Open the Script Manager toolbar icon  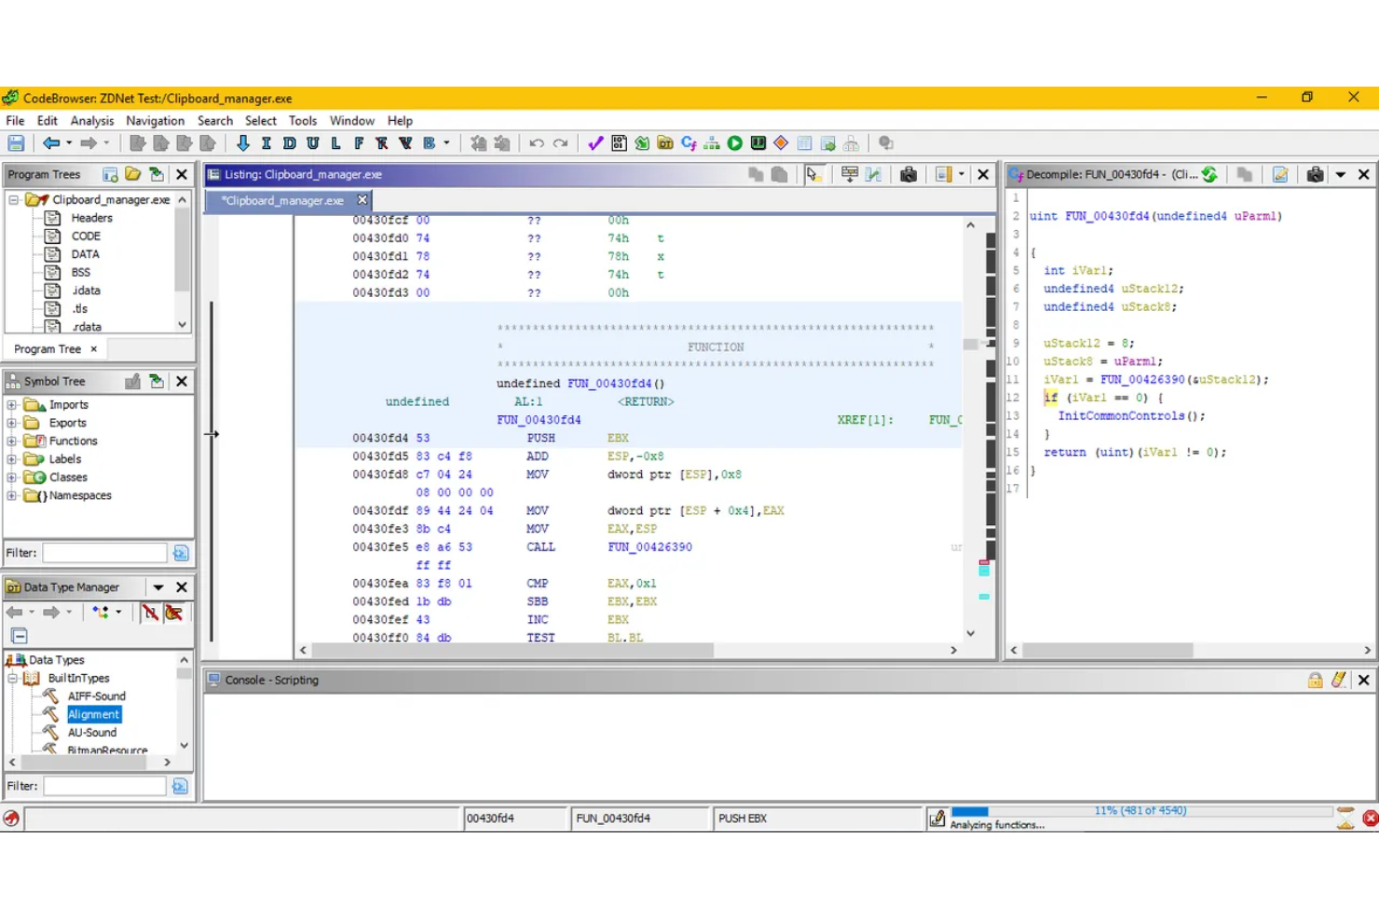pyautogui.click(x=641, y=142)
